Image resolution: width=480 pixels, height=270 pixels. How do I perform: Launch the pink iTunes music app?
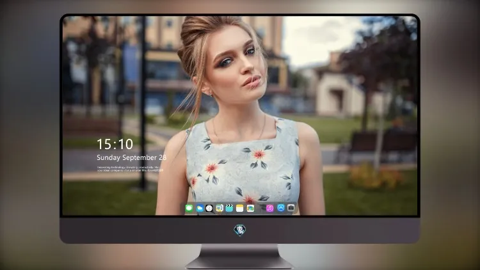click(269, 209)
